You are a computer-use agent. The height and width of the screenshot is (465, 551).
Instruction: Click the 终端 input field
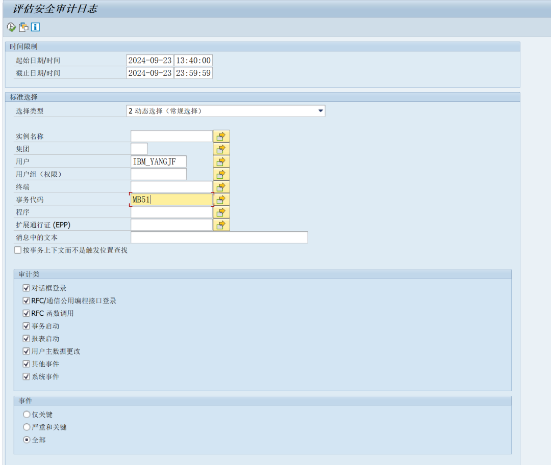171,187
